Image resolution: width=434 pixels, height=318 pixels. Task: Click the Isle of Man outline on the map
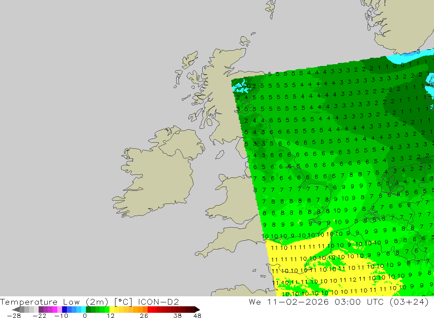(220, 154)
